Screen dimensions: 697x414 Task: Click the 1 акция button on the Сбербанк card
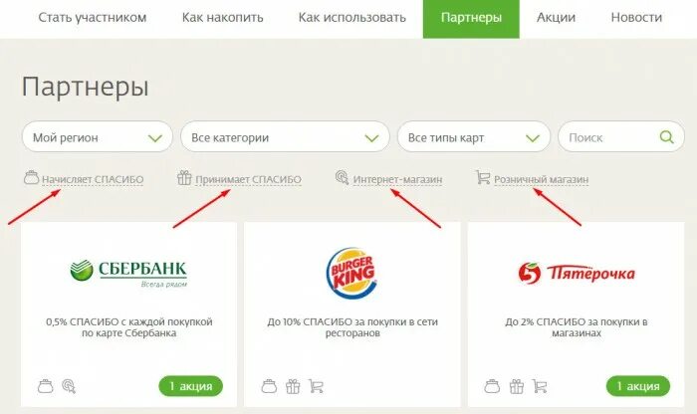coord(191,386)
